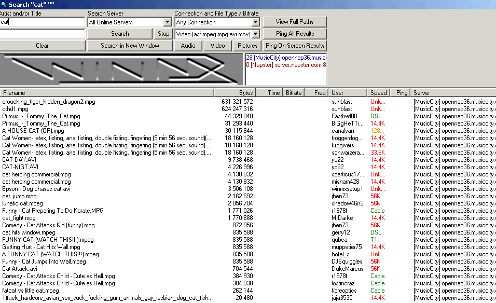
Task: Click the 44 329 040 bytes value
Action: 239,116
